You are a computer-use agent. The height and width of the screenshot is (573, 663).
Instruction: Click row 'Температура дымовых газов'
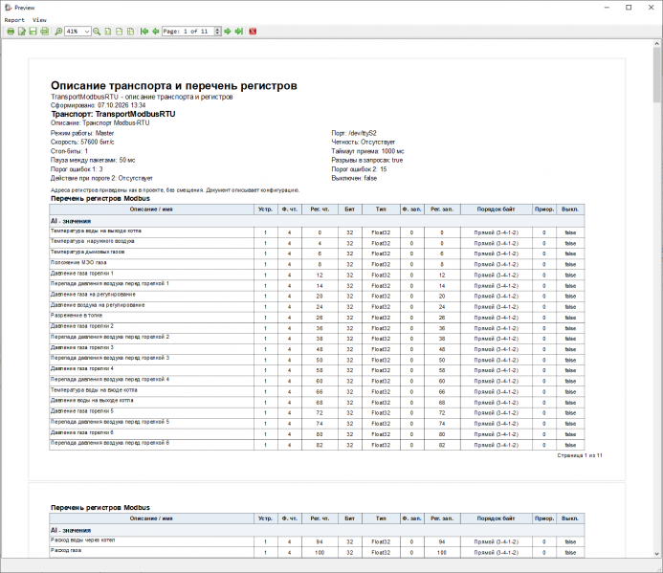pos(317,253)
